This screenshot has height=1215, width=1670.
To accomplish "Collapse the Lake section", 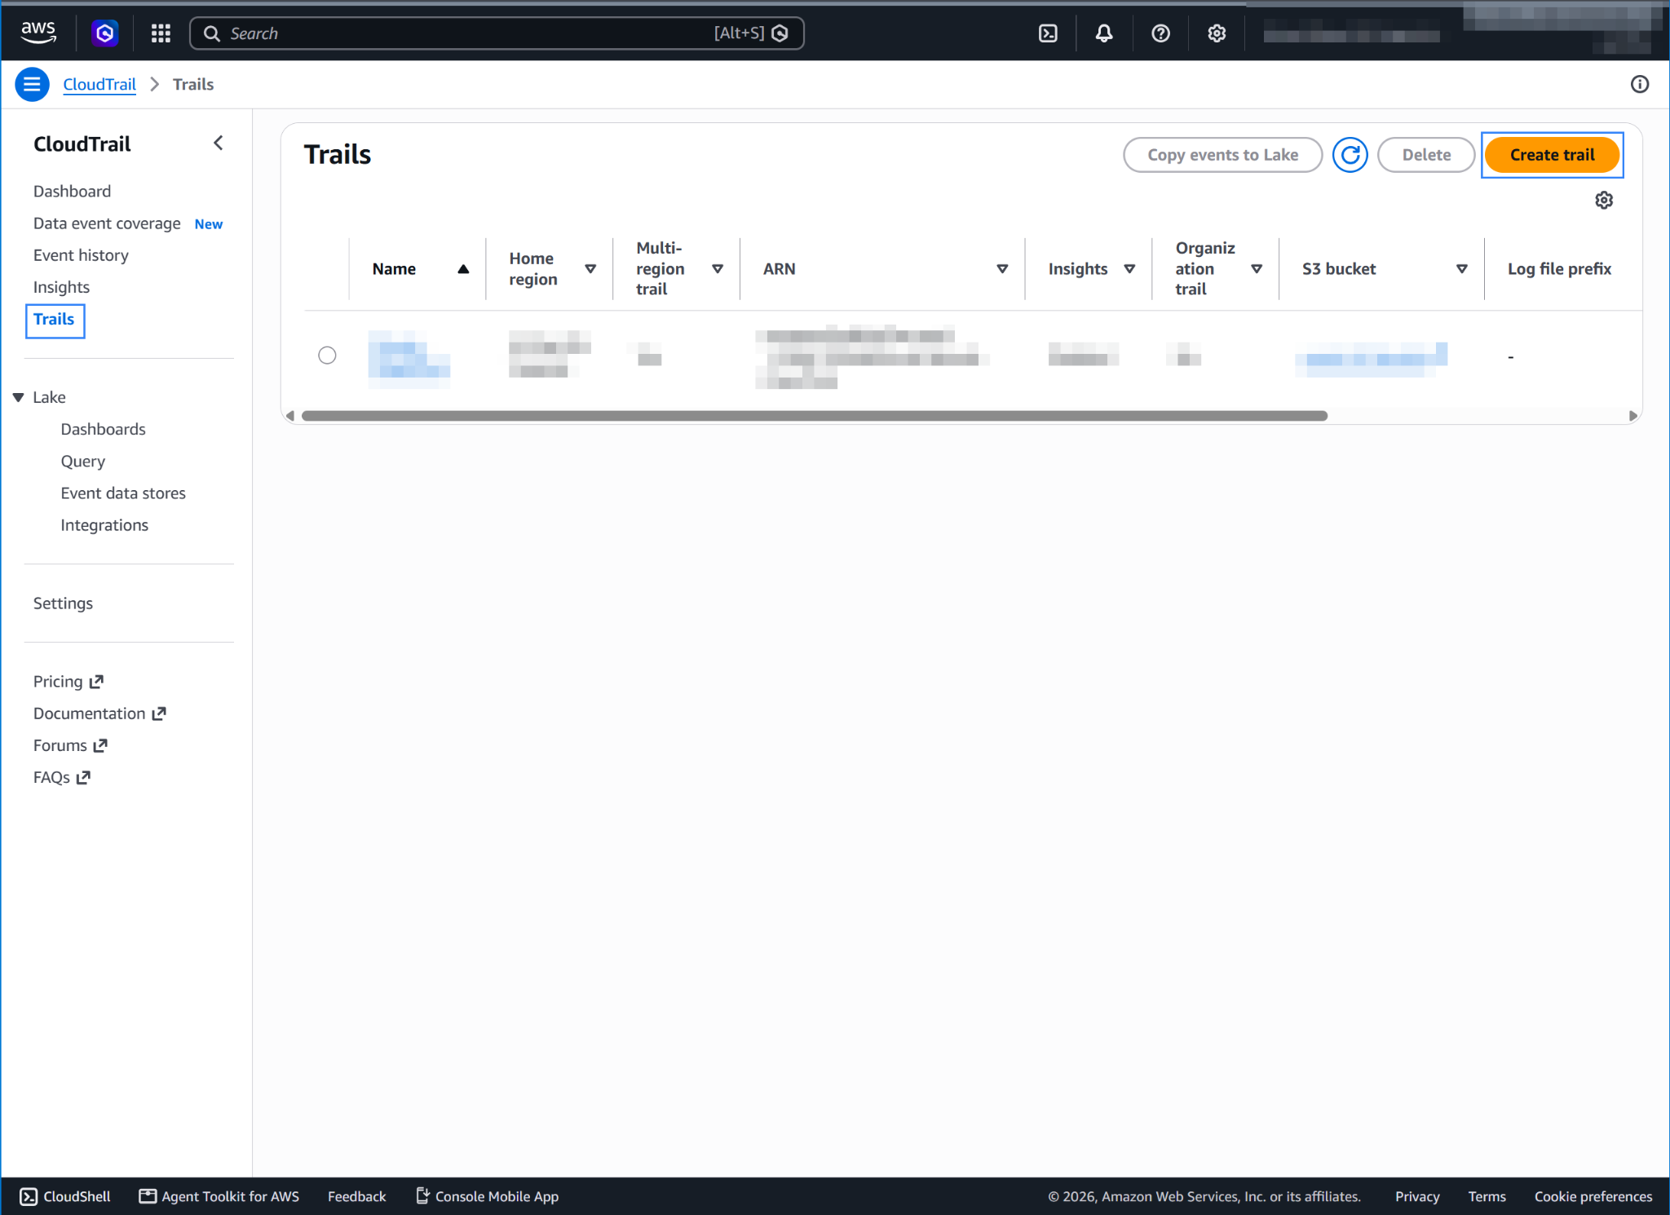I will click(18, 397).
